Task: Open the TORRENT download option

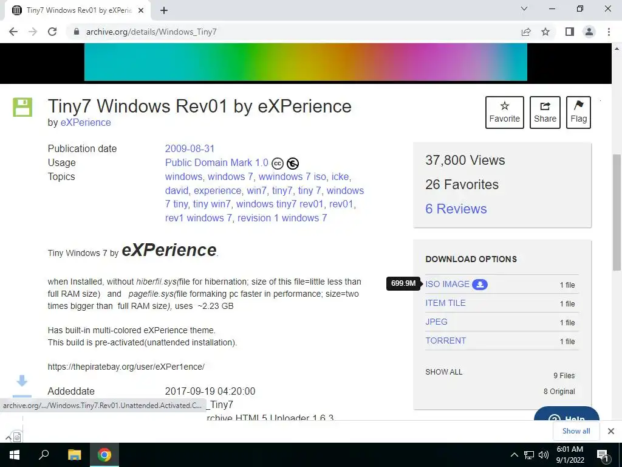Action: [445, 341]
